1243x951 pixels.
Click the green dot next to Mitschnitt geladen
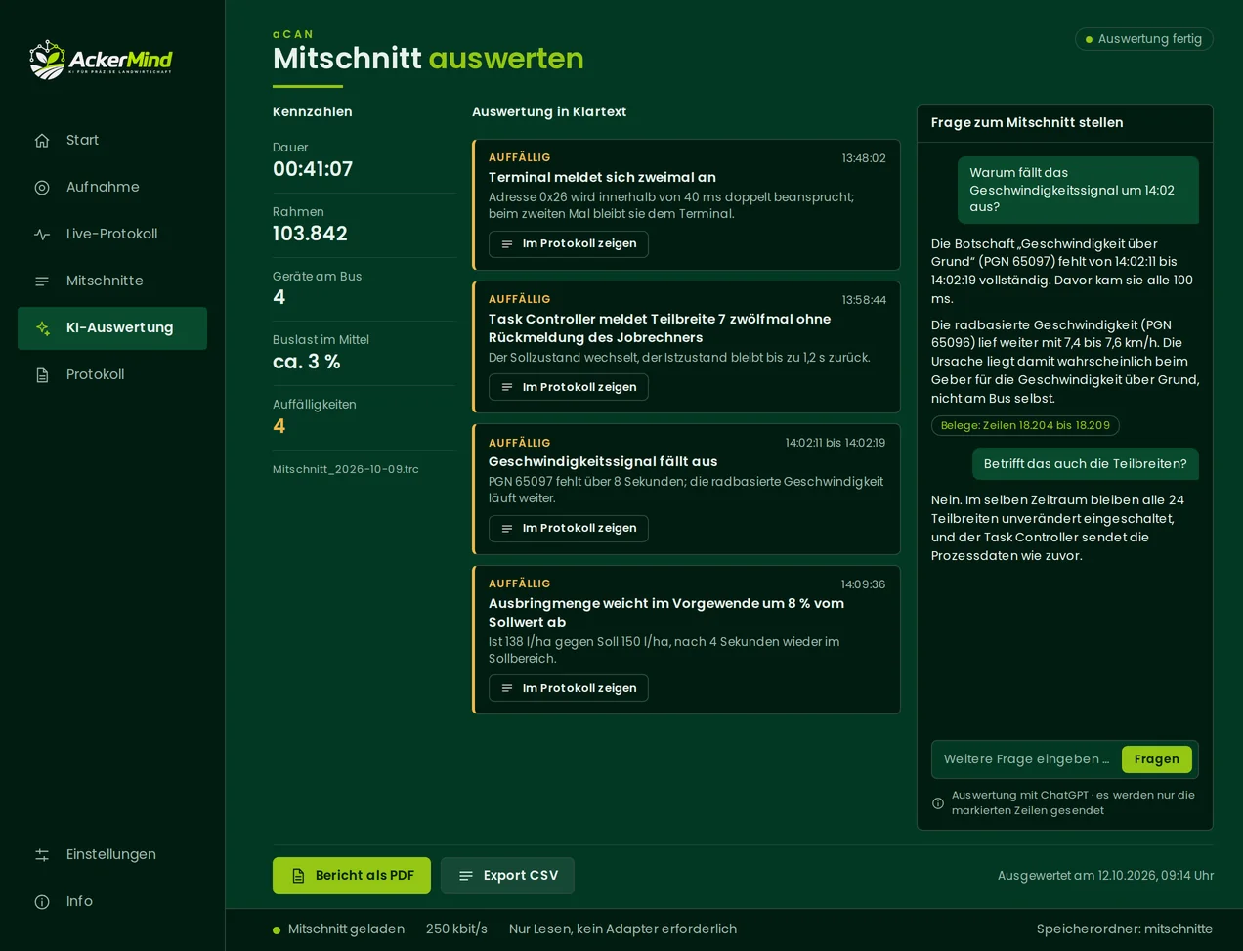coord(277,929)
